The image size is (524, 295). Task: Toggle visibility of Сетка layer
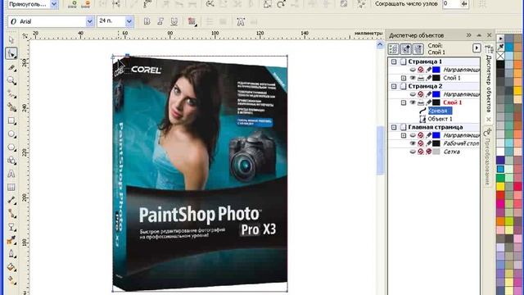(413, 152)
